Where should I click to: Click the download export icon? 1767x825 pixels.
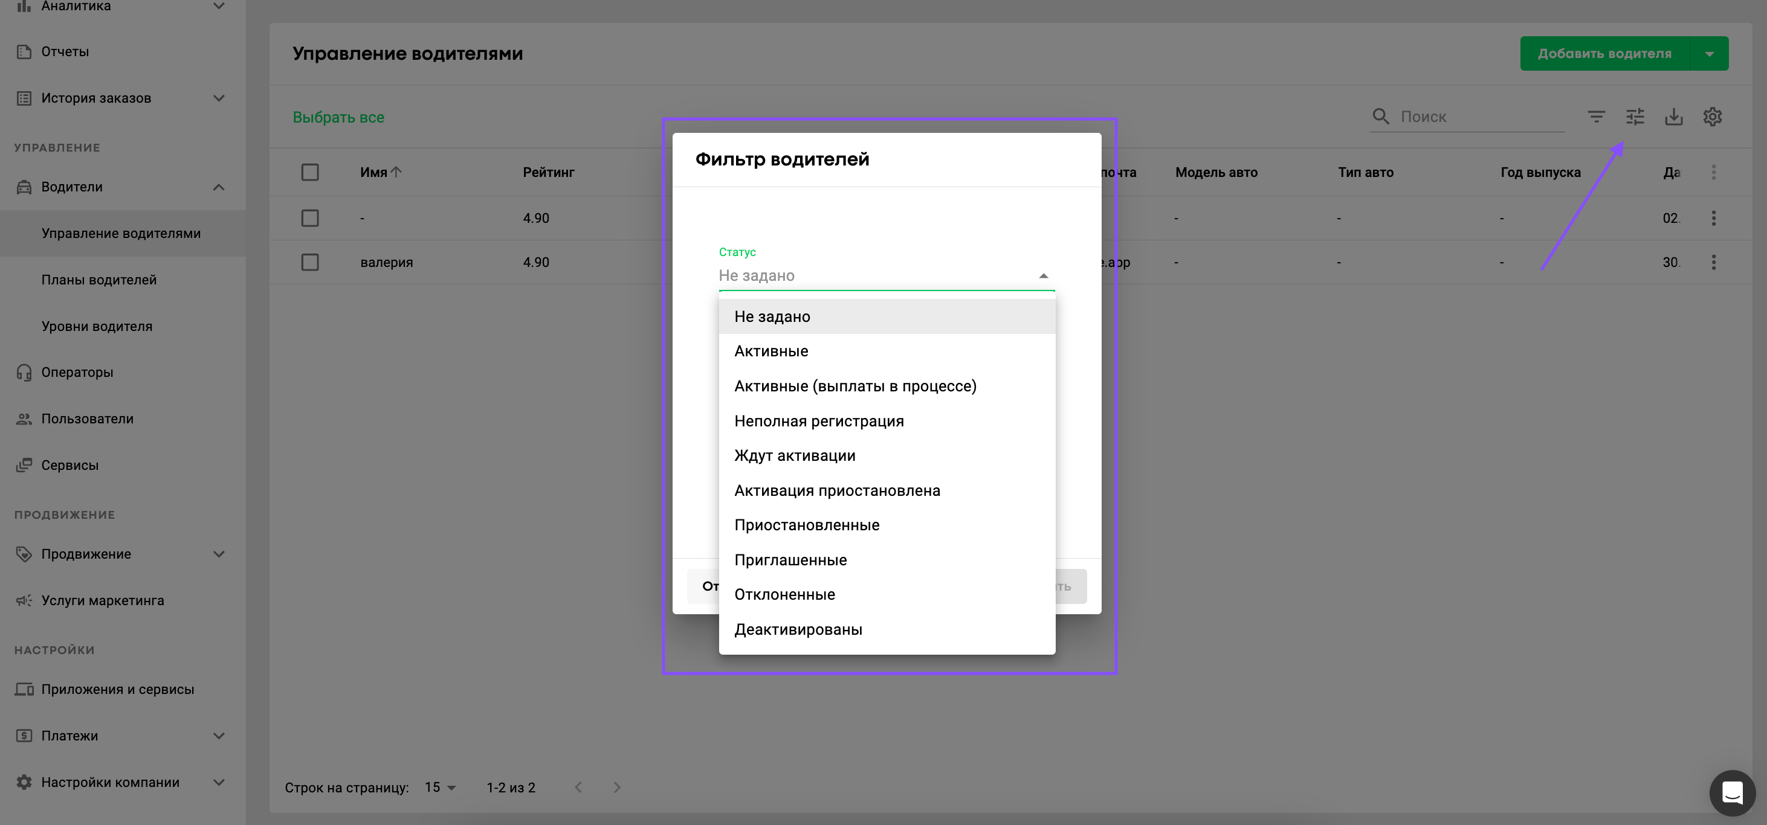pos(1674,117)
